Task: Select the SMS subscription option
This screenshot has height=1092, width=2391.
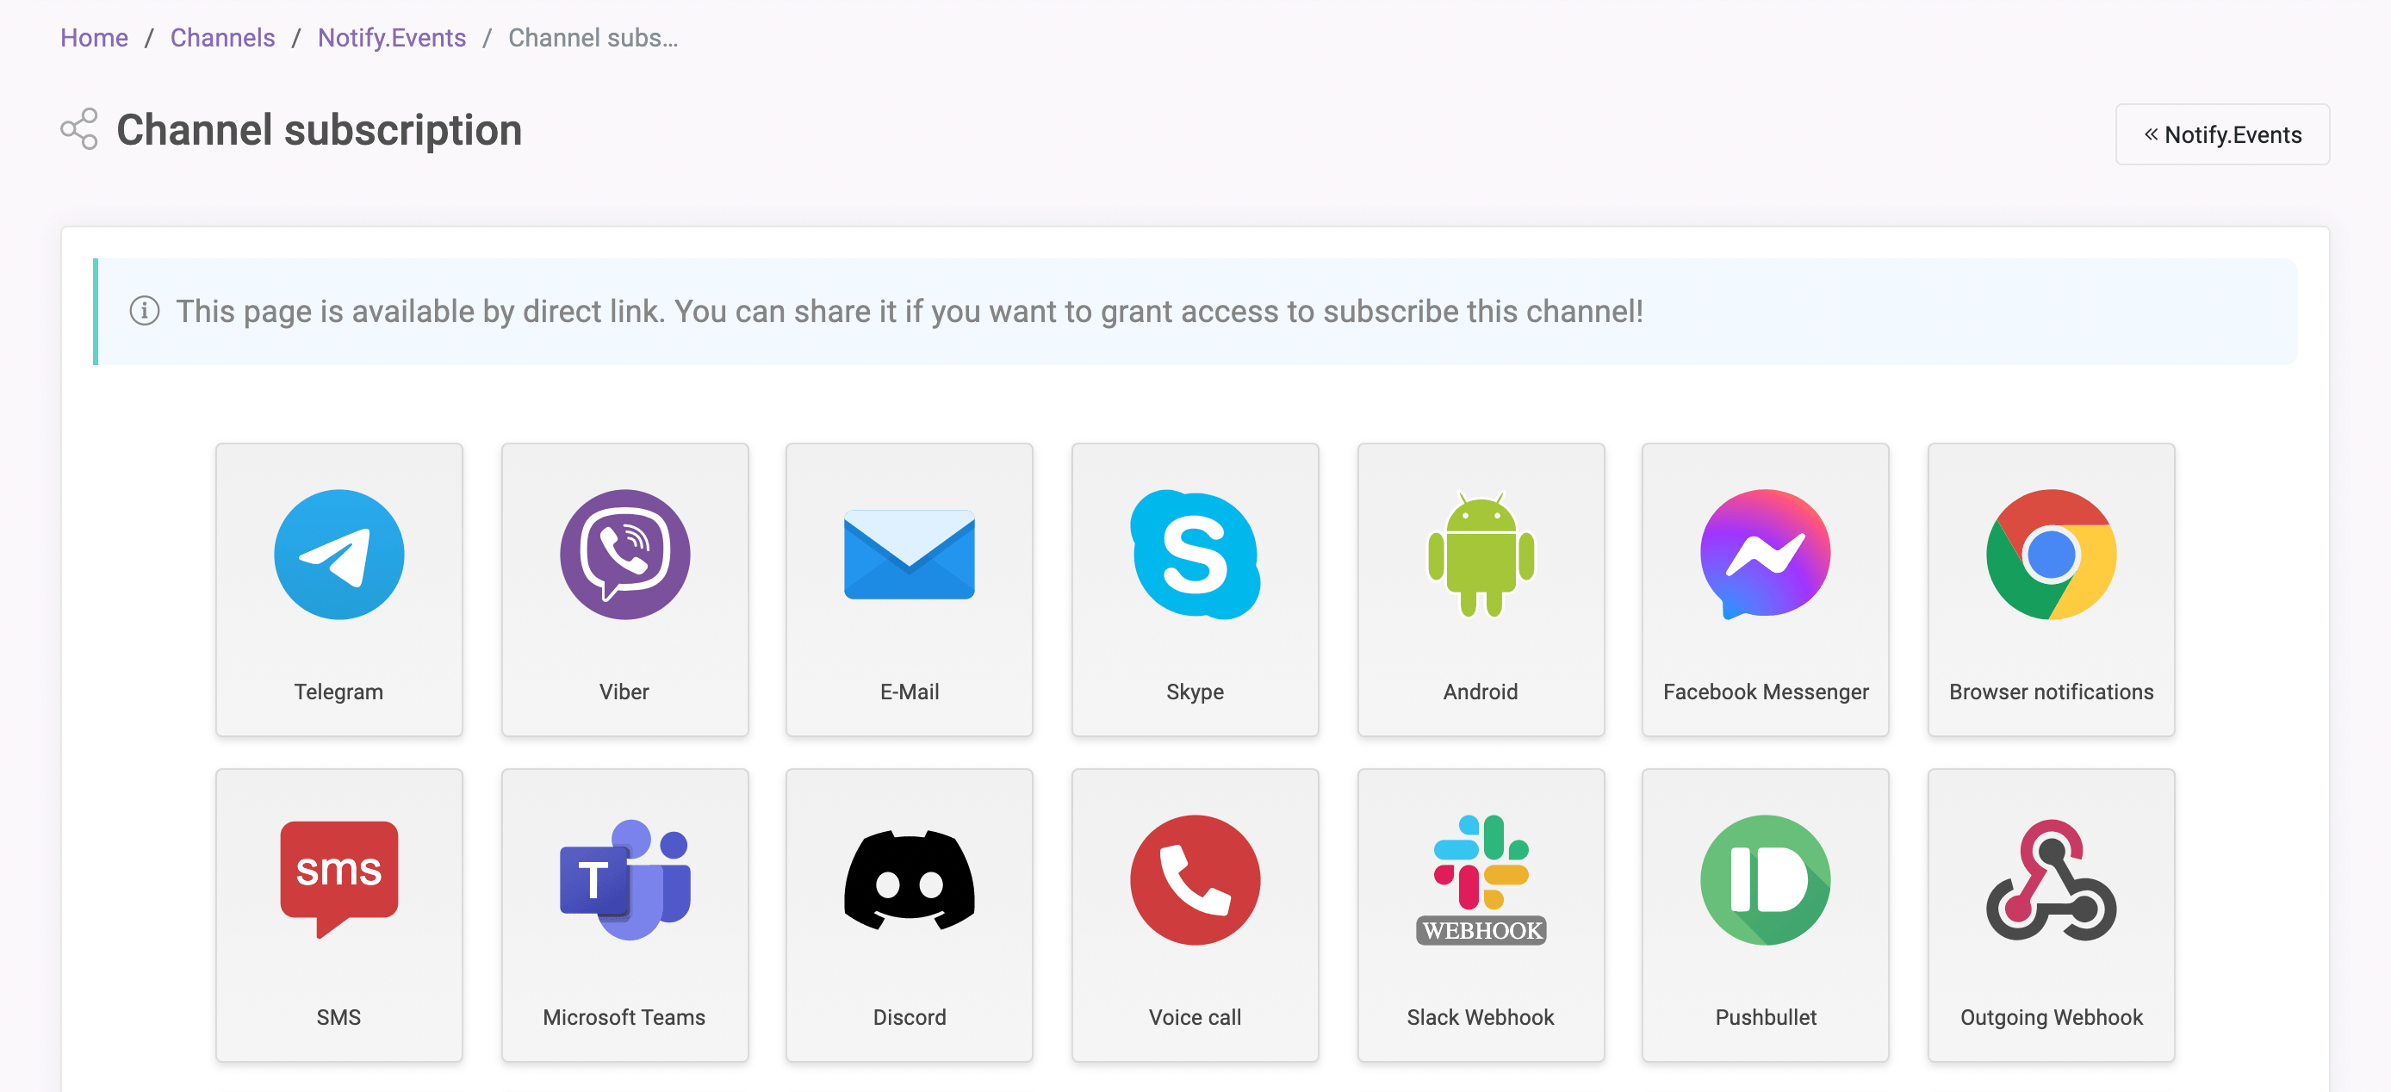Action: coord(338,916)
